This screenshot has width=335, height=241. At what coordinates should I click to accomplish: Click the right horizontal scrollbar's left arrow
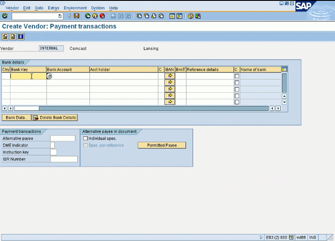pos(272,108)
